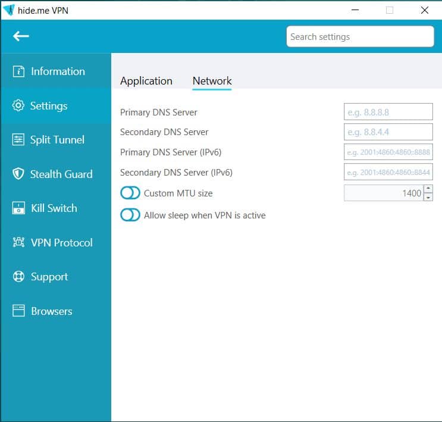The height and width of the screenshot is (422, 442).
Task: Open the Browsers label
Action: tap(52, 311)
